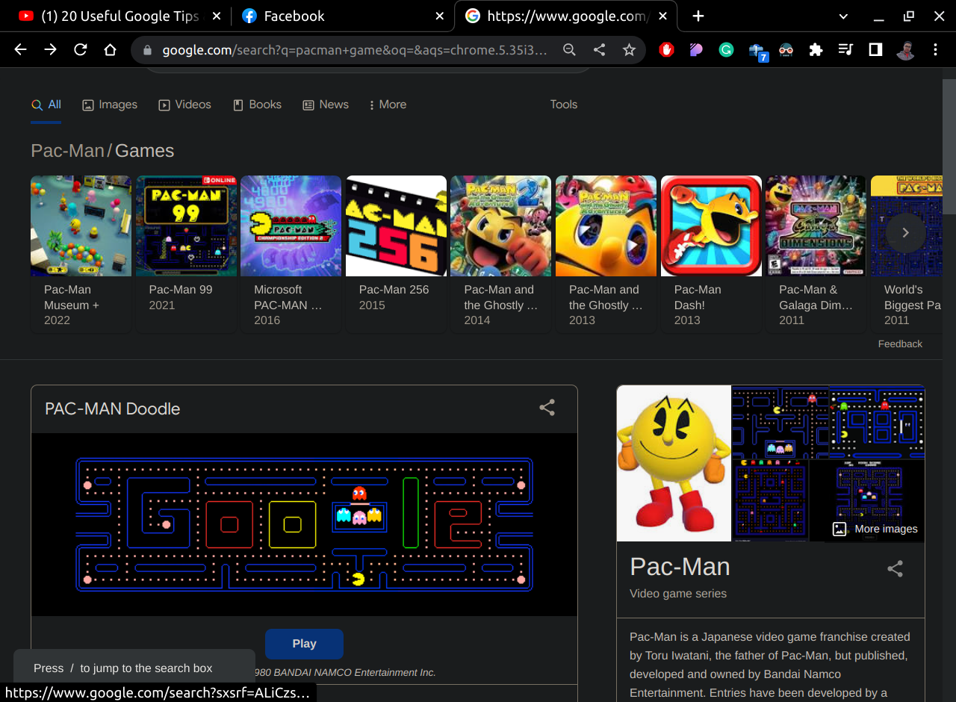The image size is (956, 702).
Task: Expand the More search filters menu
Action: pos(388,105)
